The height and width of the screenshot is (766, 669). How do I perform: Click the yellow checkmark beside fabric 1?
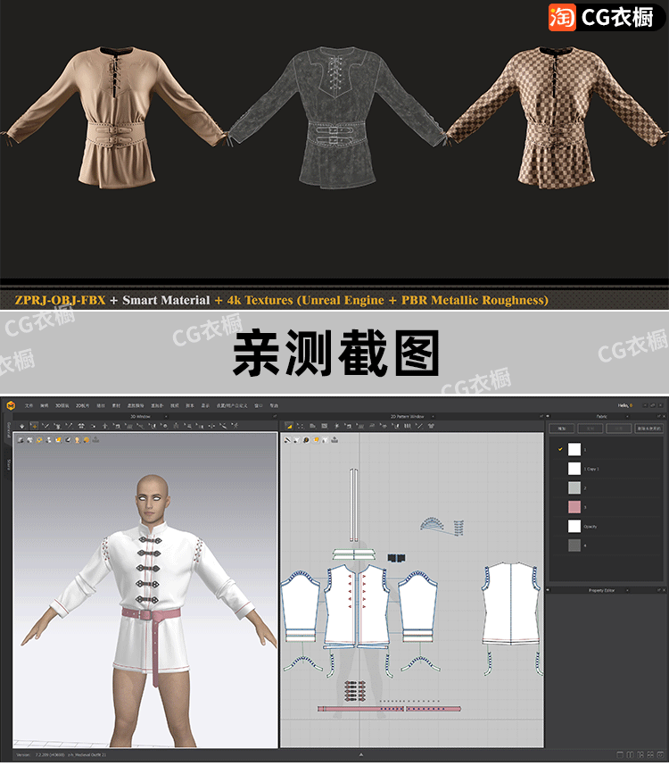tap(560, 449)
